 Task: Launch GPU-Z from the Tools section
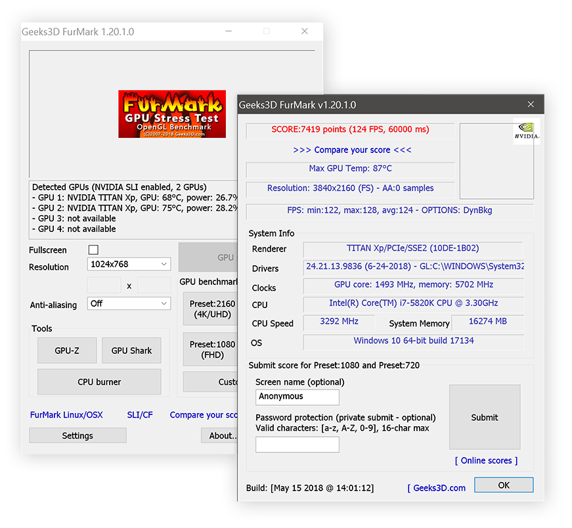coord(66,350)
